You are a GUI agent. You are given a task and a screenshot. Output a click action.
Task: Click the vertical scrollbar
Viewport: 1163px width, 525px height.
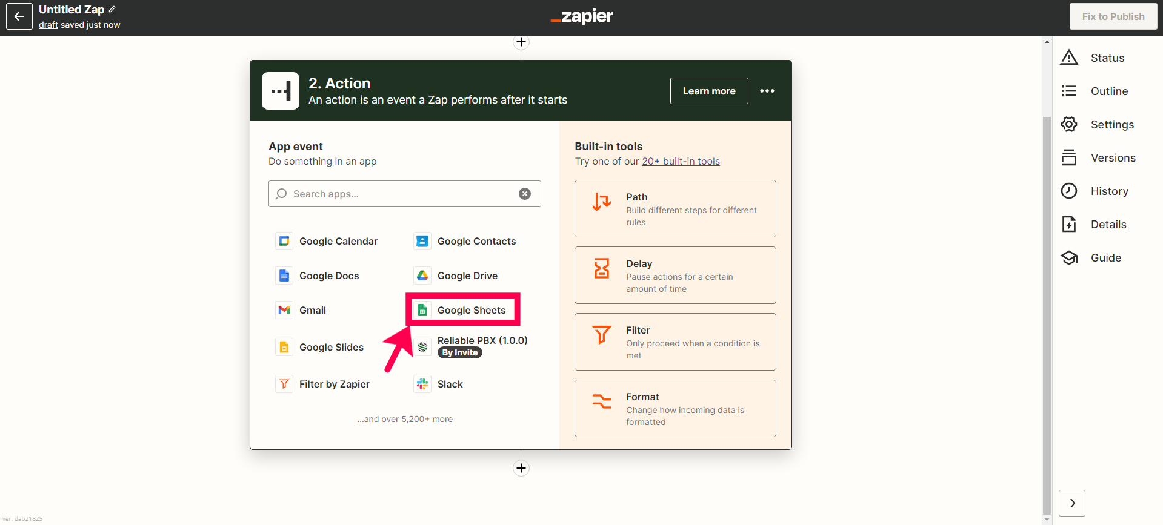[1047, 315]
